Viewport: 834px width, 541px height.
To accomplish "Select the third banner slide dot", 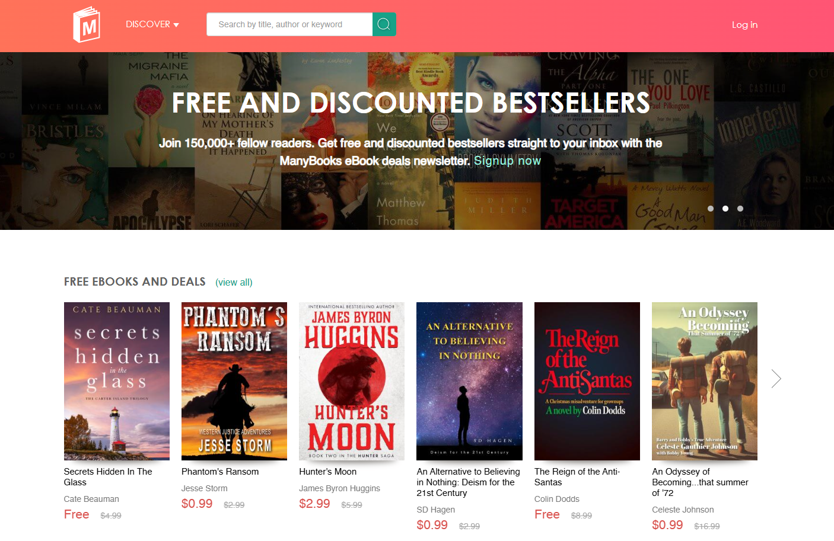I will (740, 209).
